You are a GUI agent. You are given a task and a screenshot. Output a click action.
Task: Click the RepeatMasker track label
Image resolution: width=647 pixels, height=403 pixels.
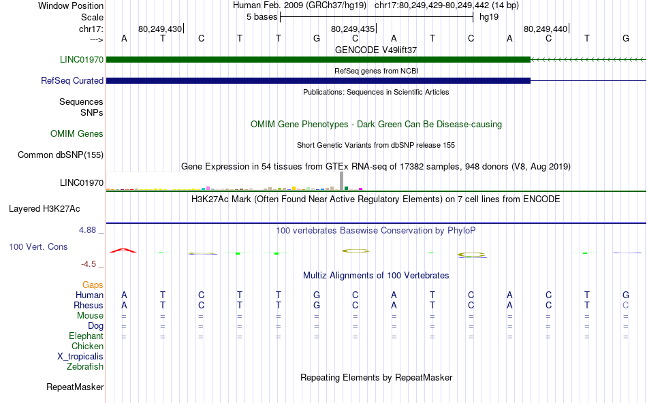pos(75,387)
